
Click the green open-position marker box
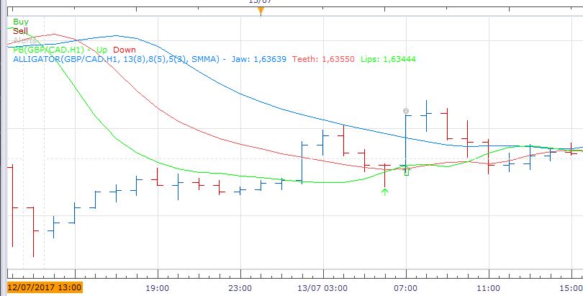[x=407, y=171]
